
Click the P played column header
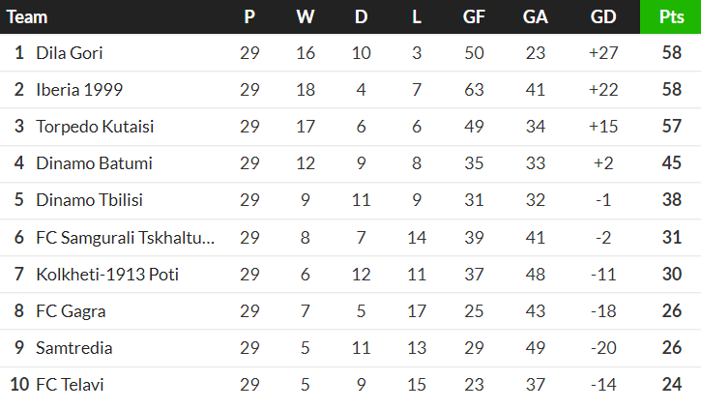tap(249, 17)
